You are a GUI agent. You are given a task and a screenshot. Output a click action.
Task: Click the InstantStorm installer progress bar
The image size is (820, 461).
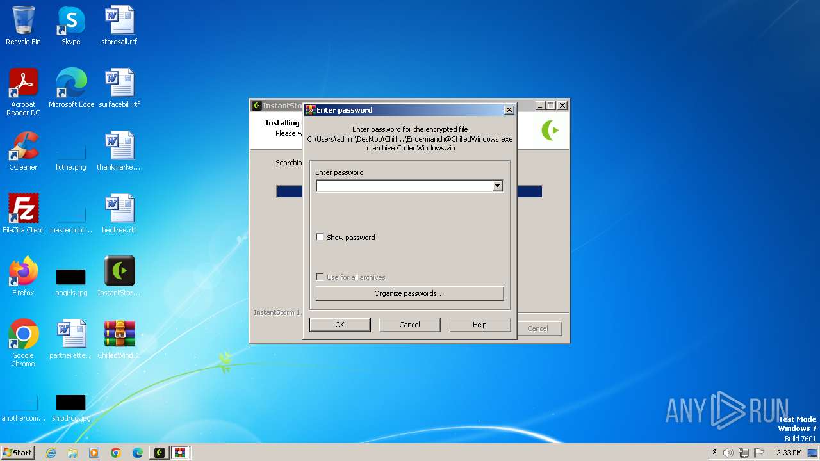(x=409, y=191)
